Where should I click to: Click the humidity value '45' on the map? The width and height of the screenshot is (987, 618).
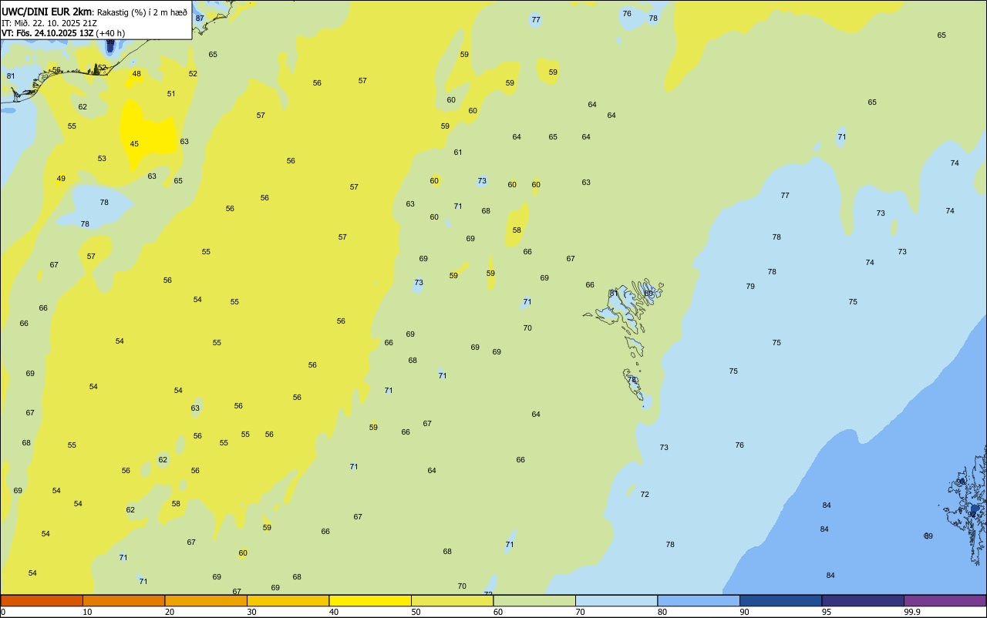(x=134, y=144)
